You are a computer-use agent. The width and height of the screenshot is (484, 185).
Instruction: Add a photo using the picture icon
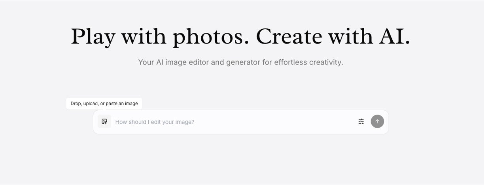tap(104, 122)
